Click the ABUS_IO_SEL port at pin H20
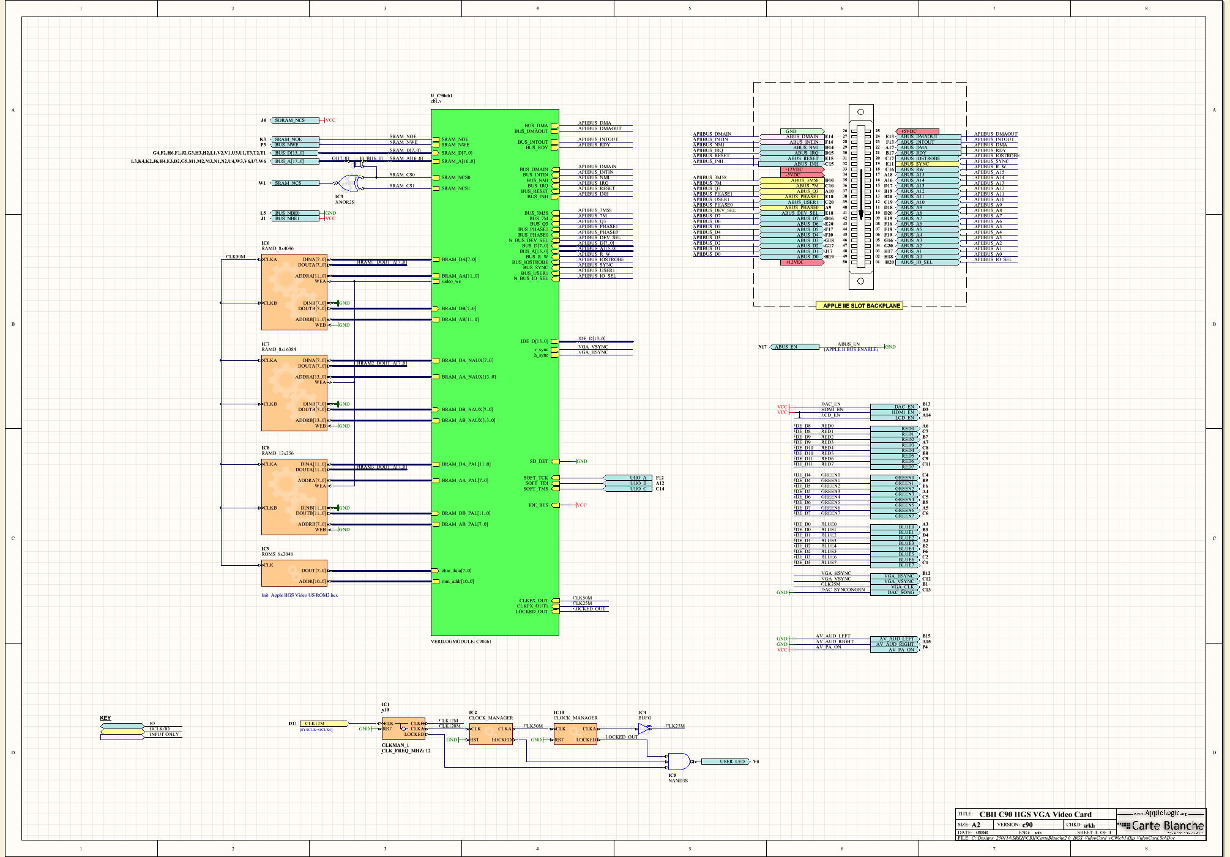Viewport: 1230px width, 857px height. tap(929, 262)
